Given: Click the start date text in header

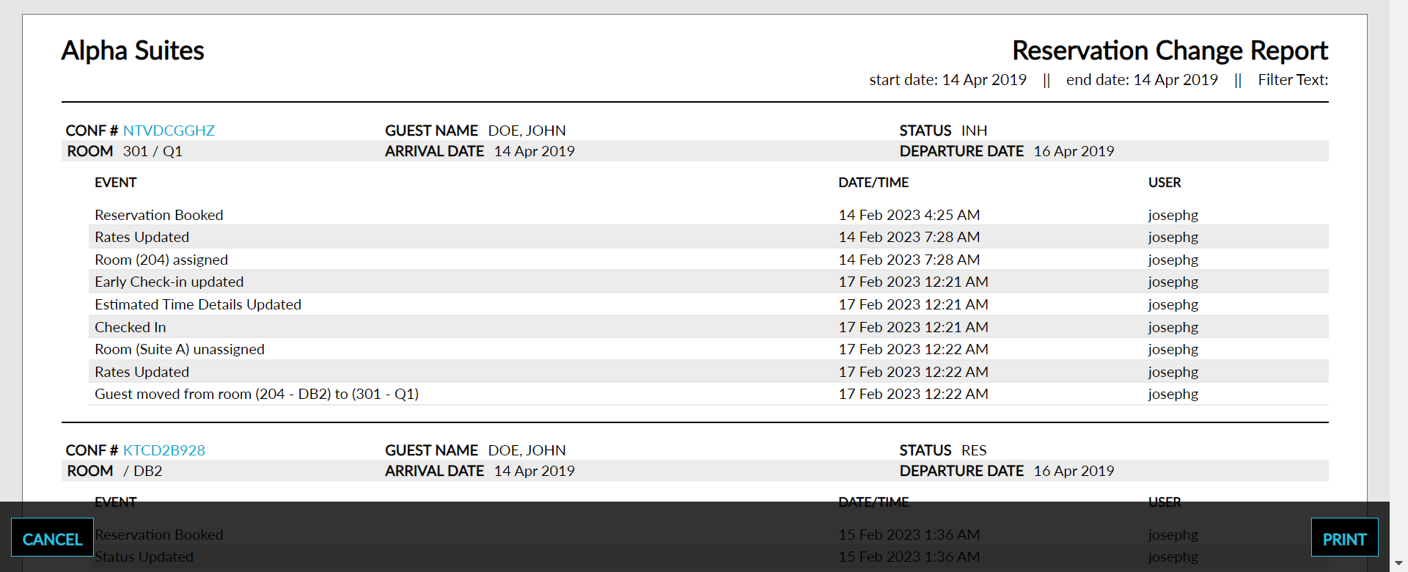Looking at the screenshot, I should pos(947,80).
